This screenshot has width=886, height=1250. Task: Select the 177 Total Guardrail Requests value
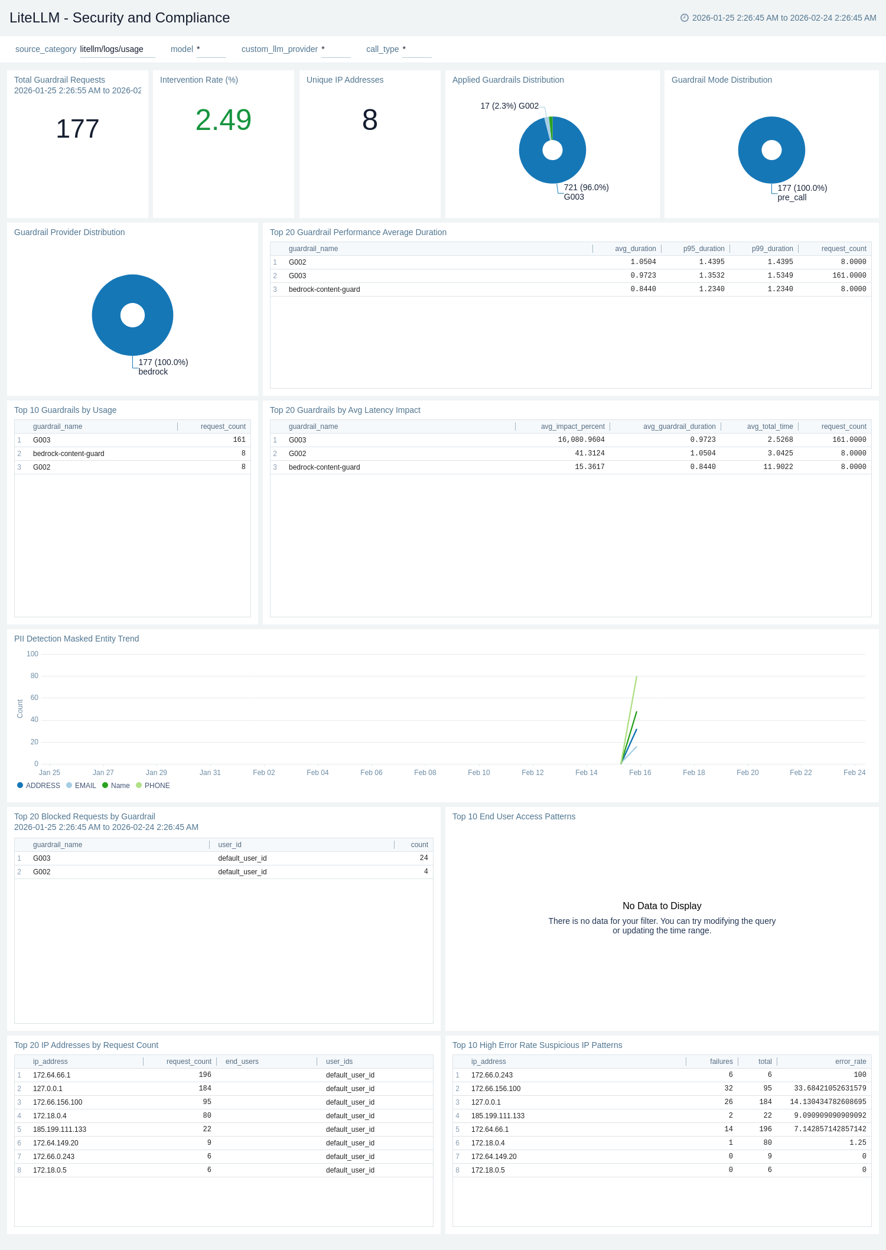tap(77, 129)
